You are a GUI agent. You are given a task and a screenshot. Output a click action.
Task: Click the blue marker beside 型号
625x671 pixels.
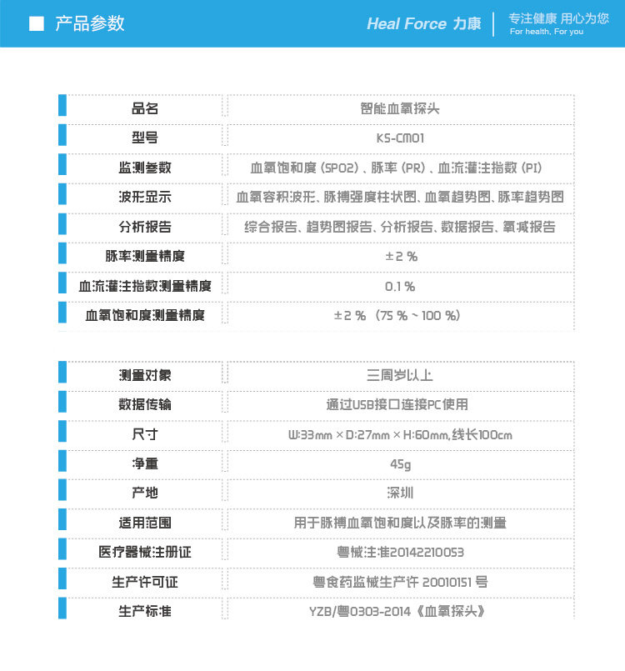pyautogui.click(x=62, y=135)
